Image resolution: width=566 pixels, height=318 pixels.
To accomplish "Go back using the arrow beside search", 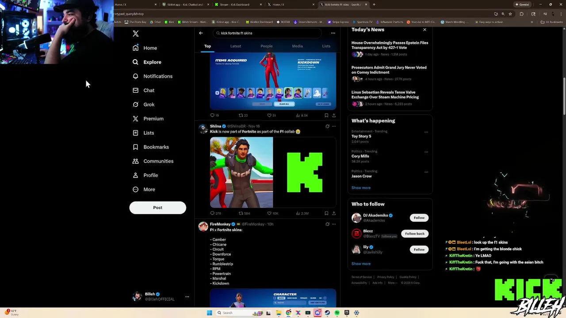I will click(x=201, y=33).
